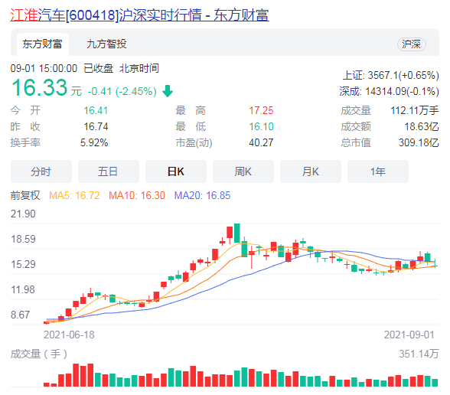Click the 深成 index quote

coord(389,92)
